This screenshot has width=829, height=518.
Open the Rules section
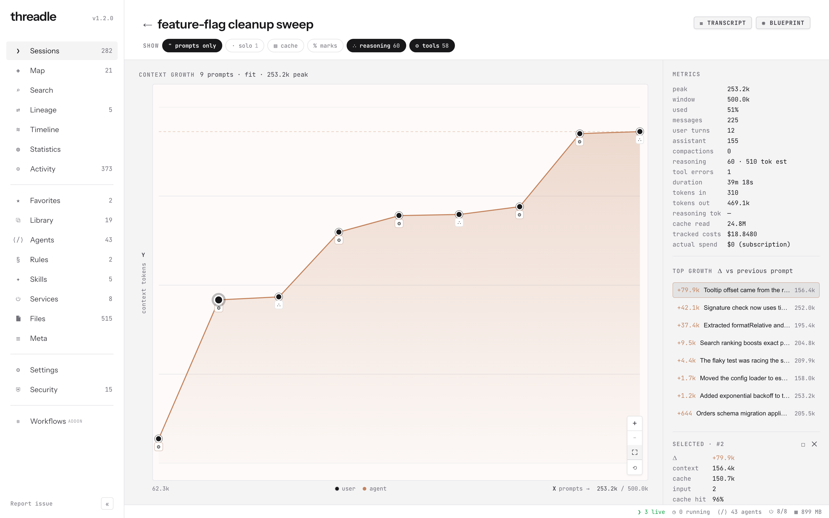tap(62, 260)
